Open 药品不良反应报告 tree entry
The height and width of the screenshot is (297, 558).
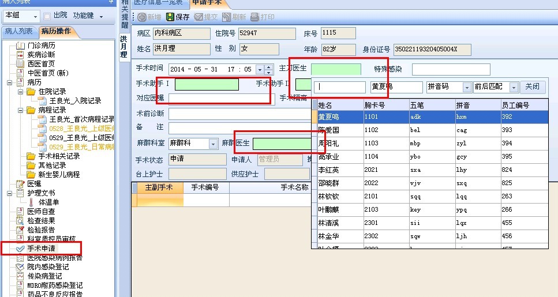point(55,294)
